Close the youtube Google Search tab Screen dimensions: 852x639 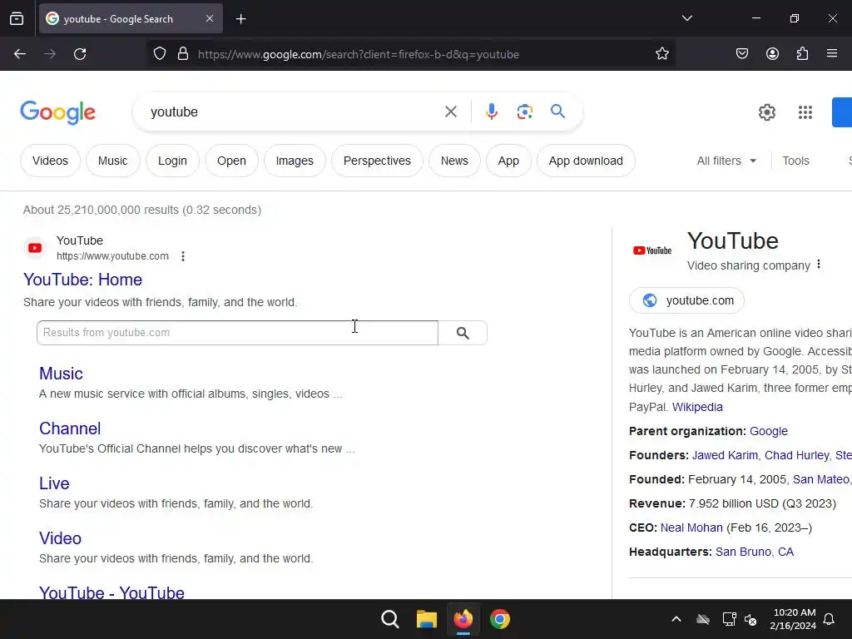(x=210, y=18)
